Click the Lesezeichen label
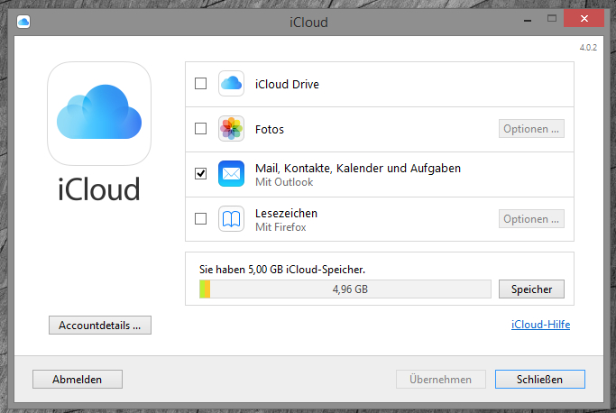616x413 pixels. [286, 214]
